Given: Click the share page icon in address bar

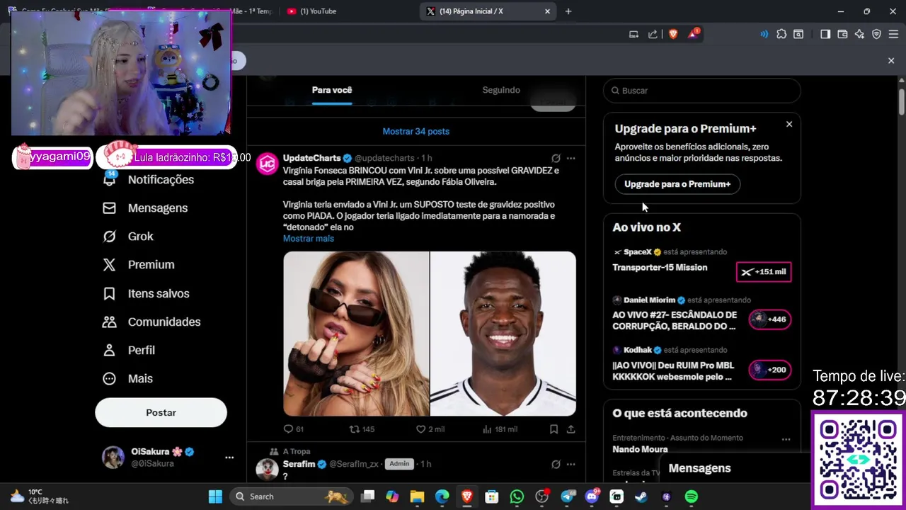Looking at the screenshot, I should (653, 34).
